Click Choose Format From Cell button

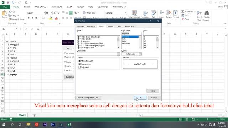tap(88, 98)
